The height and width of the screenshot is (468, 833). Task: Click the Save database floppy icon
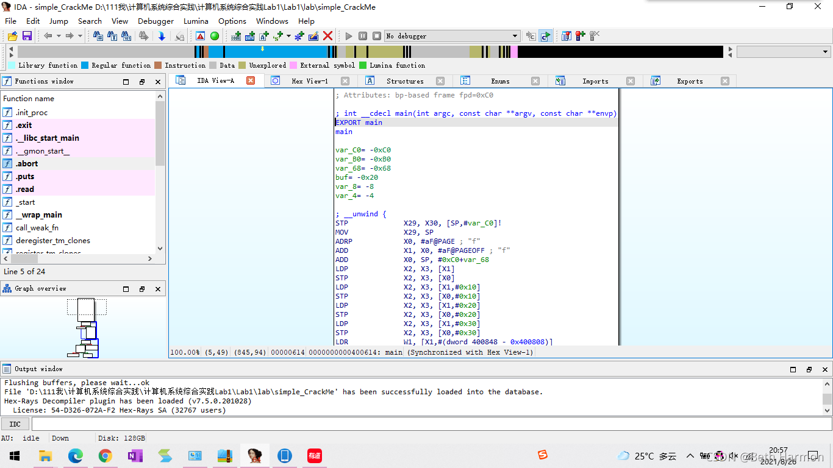27,36
